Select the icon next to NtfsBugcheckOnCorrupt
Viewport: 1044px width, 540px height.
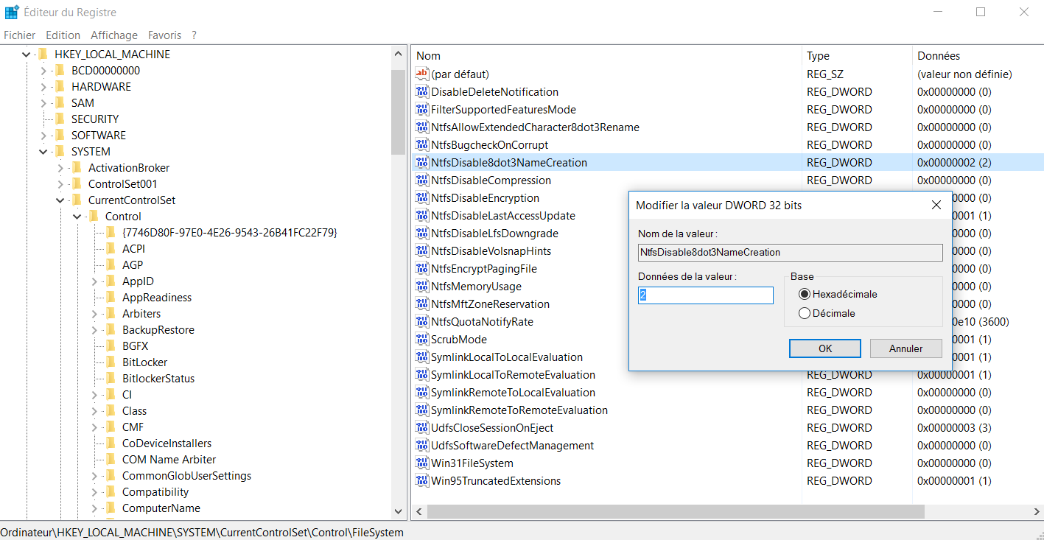[x=422, y=145]
